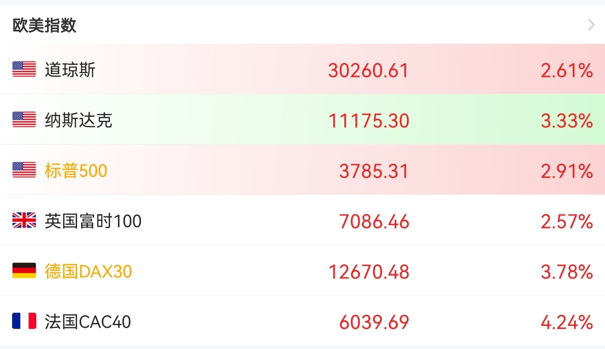Click the 11175.30 price value
Viewport: 605px width, 349px height.
tap(369, 121)
